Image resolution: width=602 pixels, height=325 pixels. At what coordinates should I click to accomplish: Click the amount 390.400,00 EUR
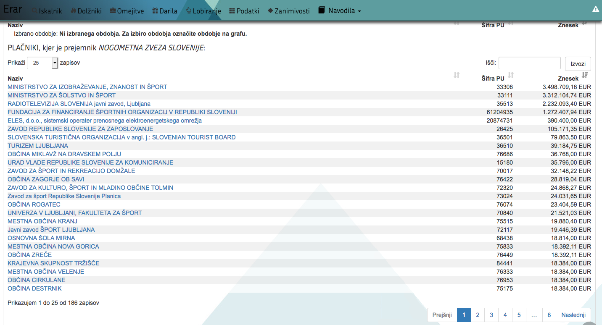pyautogui.click(x=570, y=121)
